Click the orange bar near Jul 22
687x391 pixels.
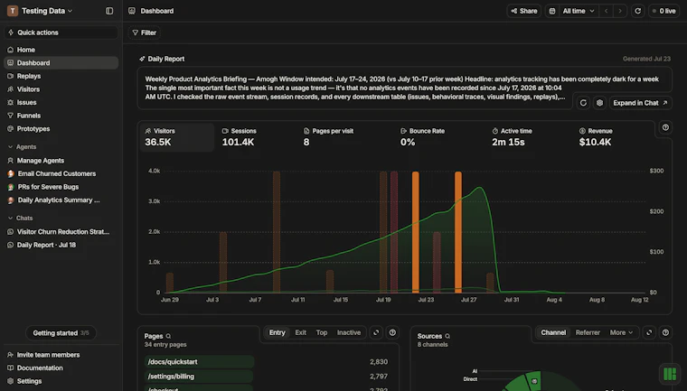[x=415, y=232]
